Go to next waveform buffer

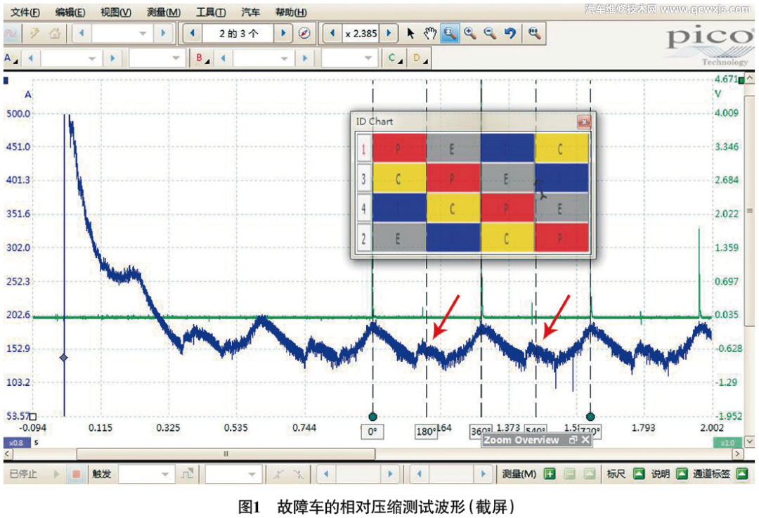coord(283,33)
